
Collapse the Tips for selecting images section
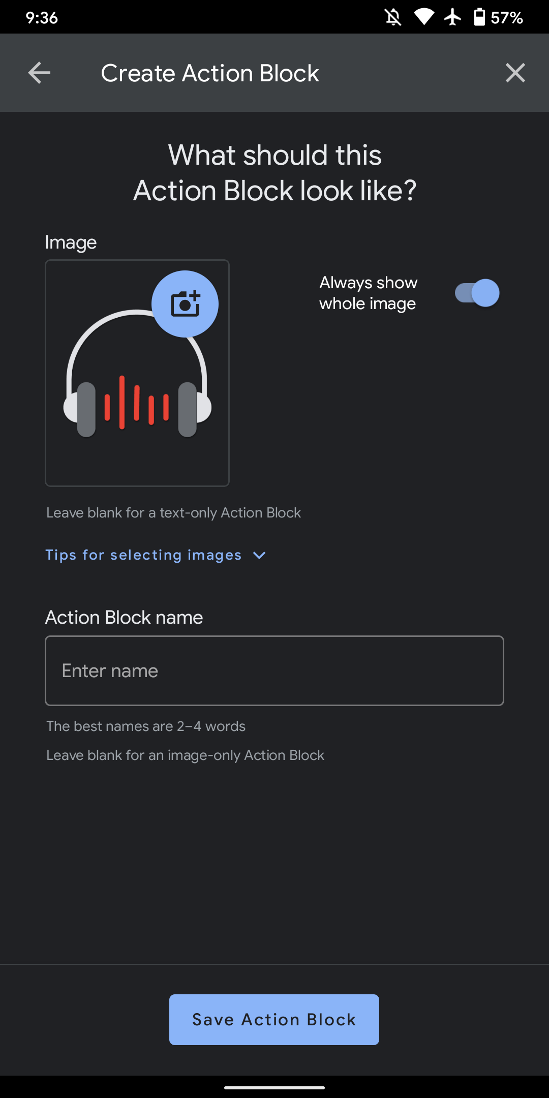tap(259, 555)
